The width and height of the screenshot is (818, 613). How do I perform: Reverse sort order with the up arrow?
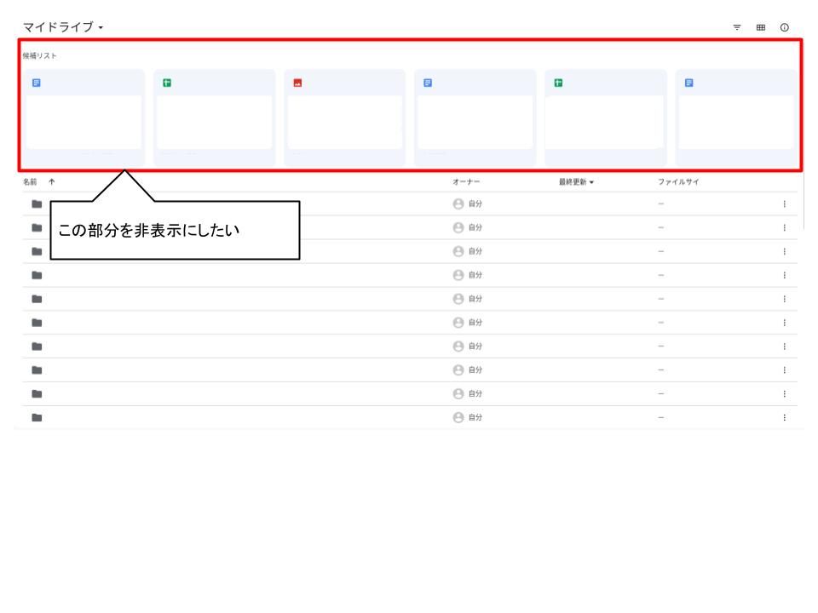51,181
